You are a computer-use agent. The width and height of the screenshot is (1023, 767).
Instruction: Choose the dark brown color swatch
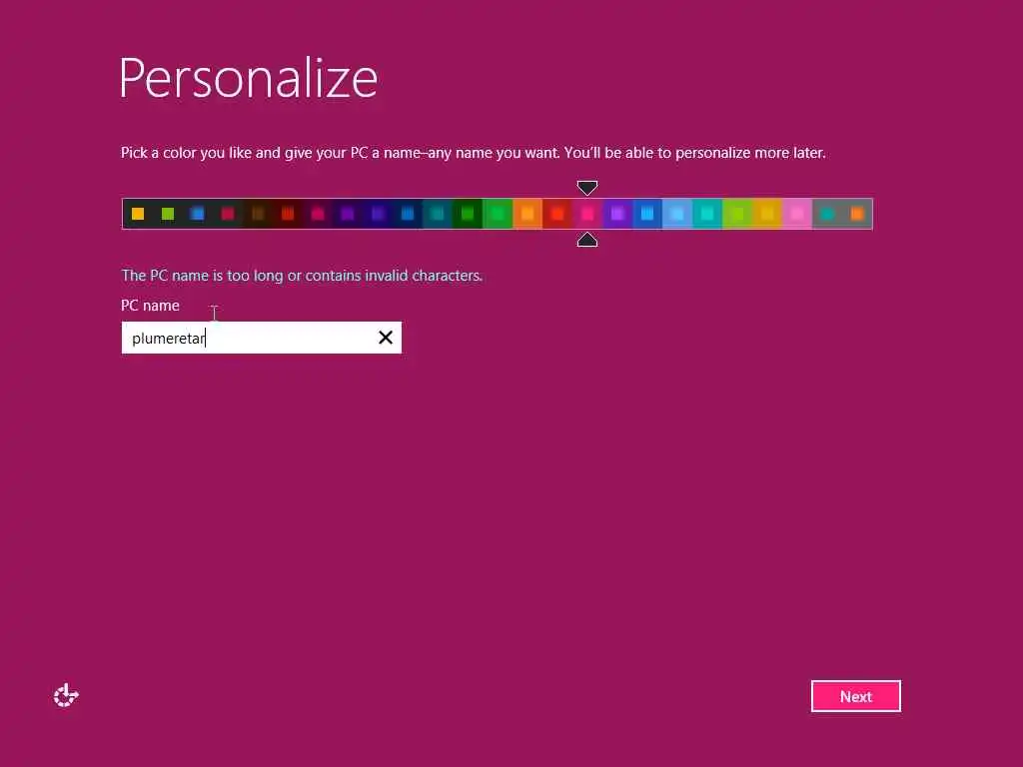point(258,214)
